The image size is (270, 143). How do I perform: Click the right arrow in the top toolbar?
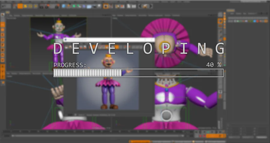151,6
